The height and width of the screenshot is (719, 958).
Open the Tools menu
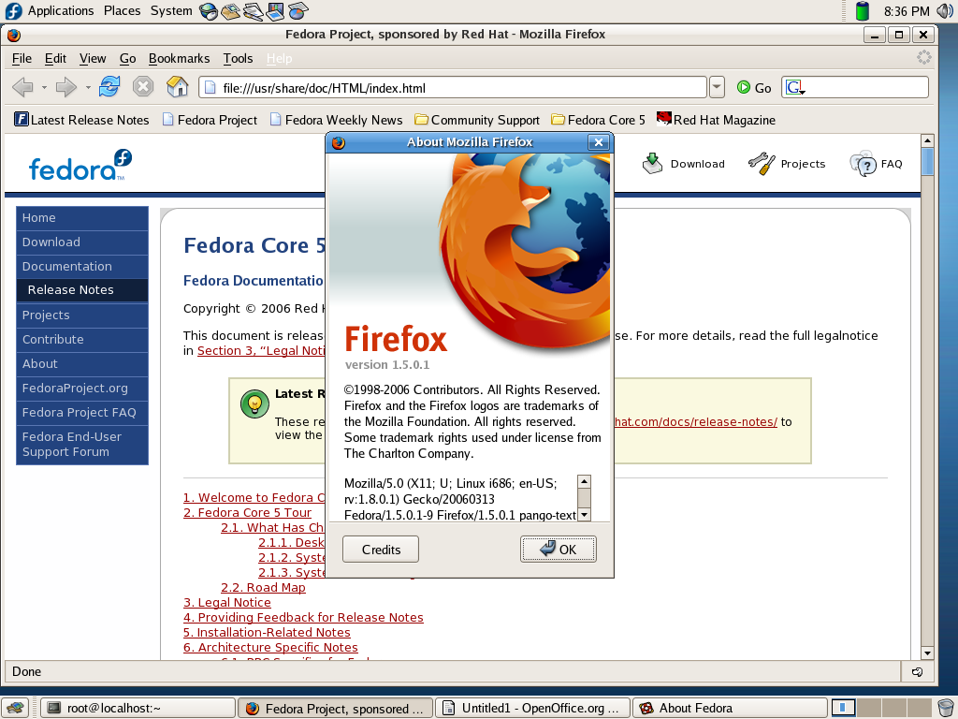[x=238, y=59]
